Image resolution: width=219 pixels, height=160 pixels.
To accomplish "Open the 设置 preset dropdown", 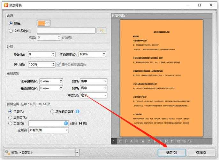I will click(x=41, y=153).
